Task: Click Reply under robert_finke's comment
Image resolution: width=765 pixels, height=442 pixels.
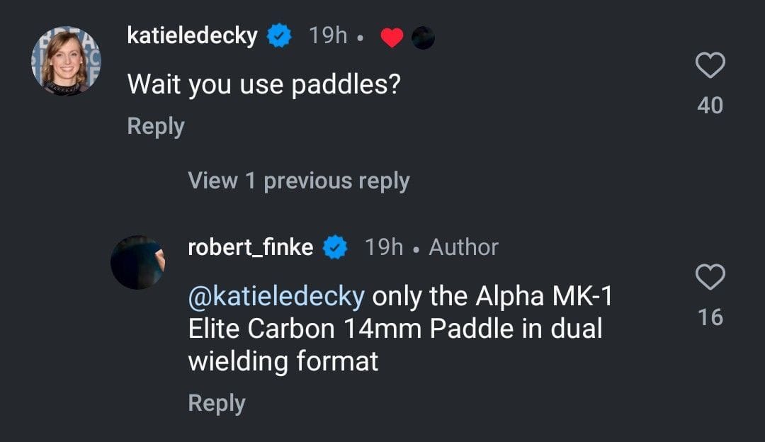Action: pyautogui.click(x=216, y=402)
